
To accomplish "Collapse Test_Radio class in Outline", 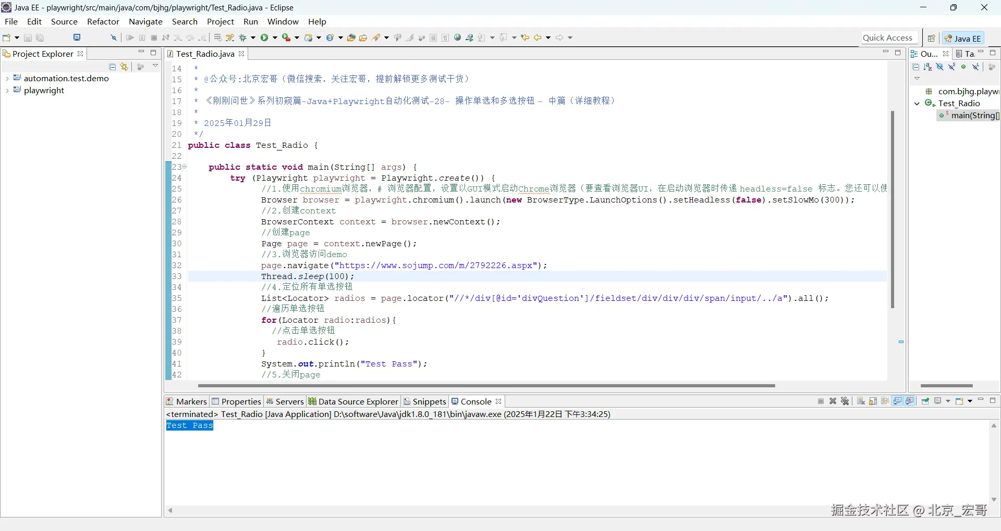I will [917, 104].
